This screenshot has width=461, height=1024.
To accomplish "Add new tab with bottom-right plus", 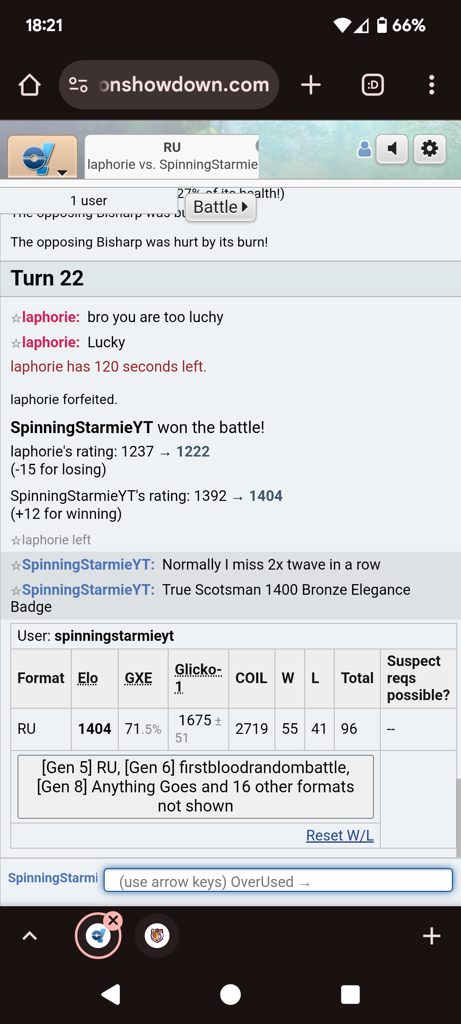I will click(432, 936).
